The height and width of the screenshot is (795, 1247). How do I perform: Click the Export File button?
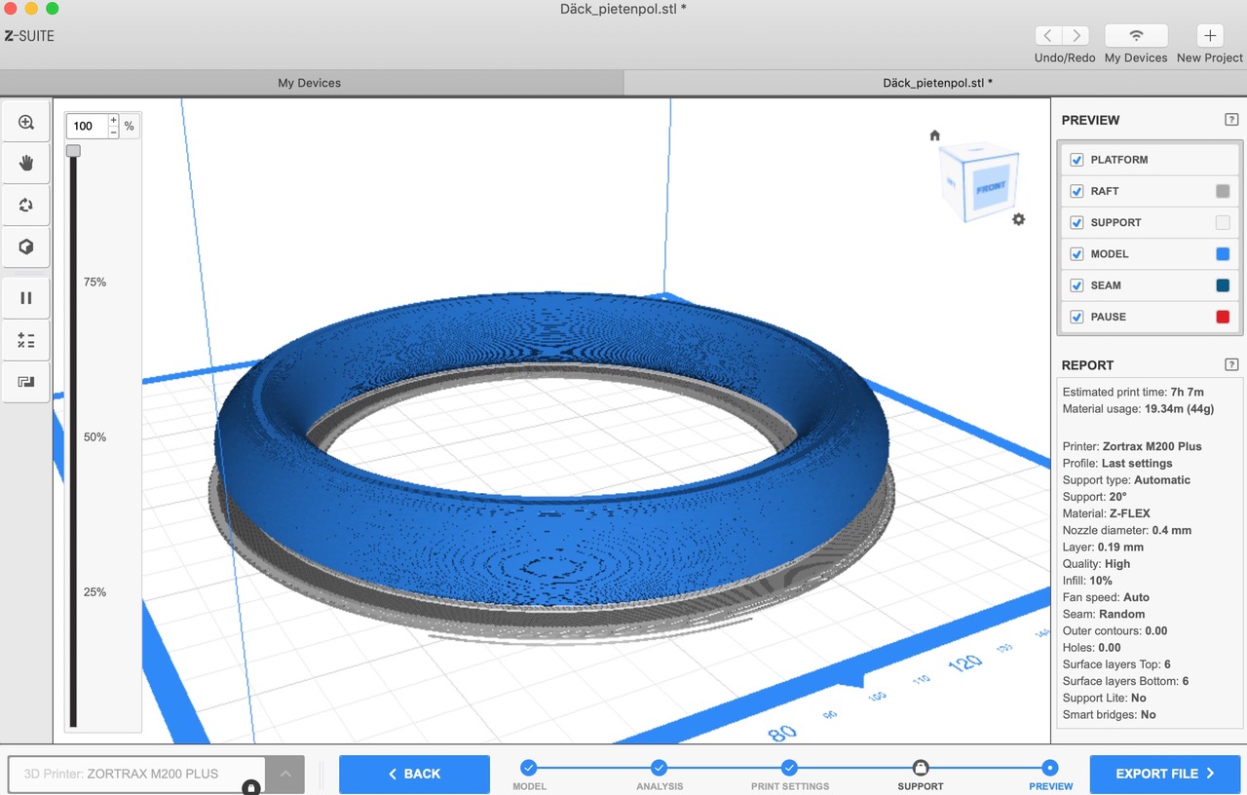pos(1164,774)
